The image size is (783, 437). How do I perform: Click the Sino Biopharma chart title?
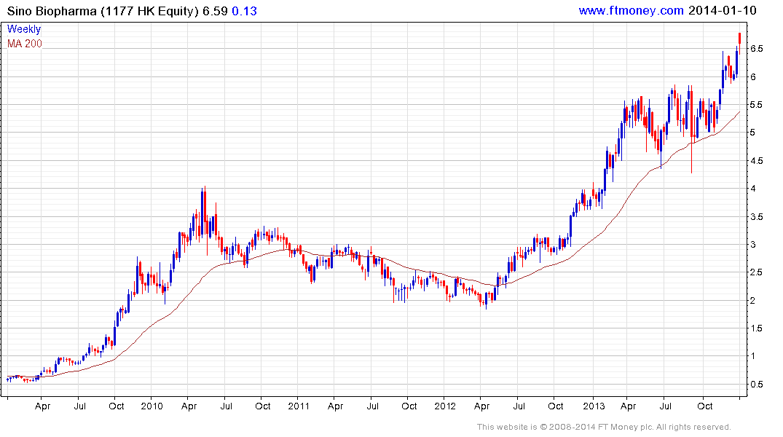click(103, 10)
